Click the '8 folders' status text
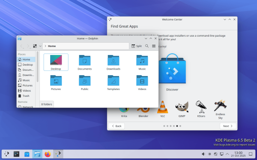 (x=47, y=104)
